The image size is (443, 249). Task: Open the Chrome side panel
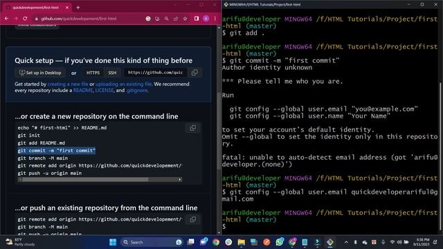pyautogui.click(x=197, y=19)
